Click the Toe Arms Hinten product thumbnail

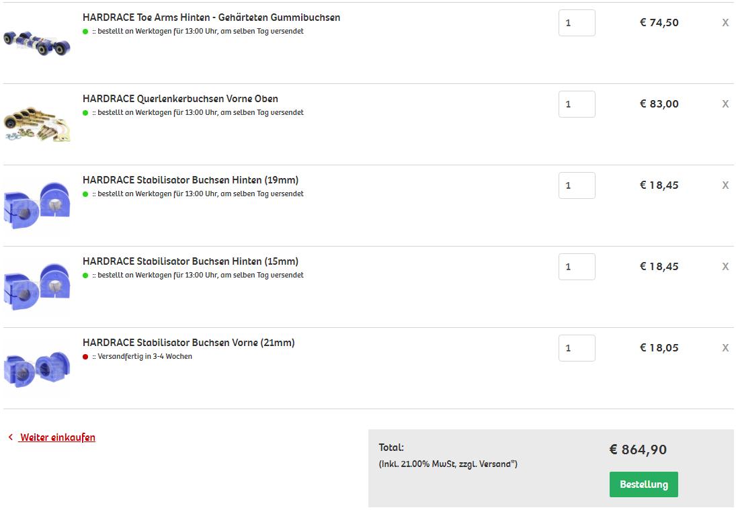point(37,43)
